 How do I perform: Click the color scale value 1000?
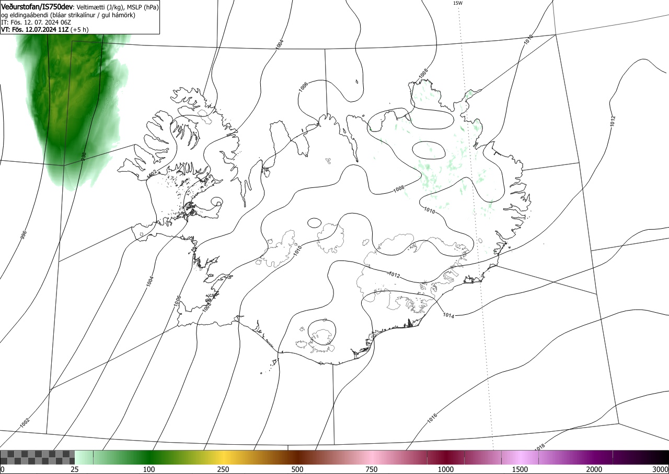[446, 469]
